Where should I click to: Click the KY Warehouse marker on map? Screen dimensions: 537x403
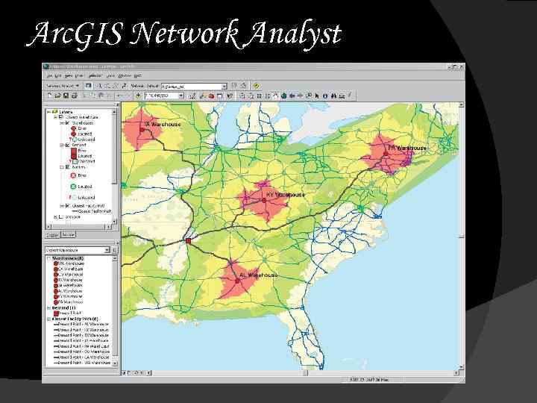pos(264,200)
